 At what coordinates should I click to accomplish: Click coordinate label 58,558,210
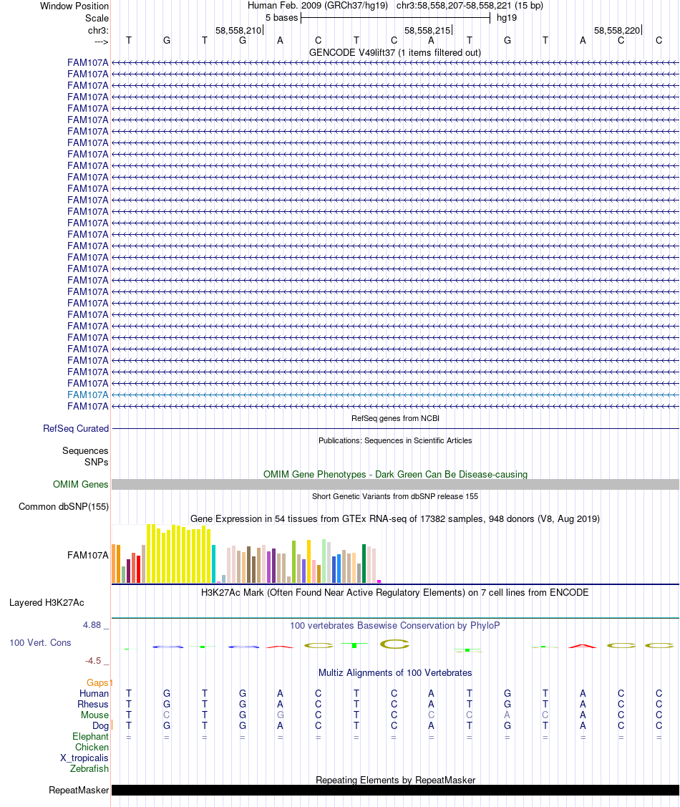click(x=238, y=30)
